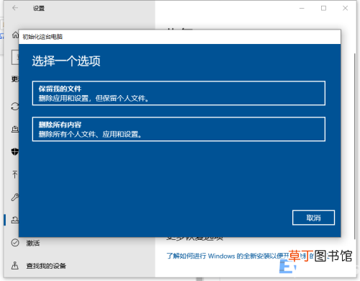The width and height of the screenshot is (360, 281).
Task: Click the Settings window vertical scrollbar
Action: pyautogui.click(x=355, y=146)
